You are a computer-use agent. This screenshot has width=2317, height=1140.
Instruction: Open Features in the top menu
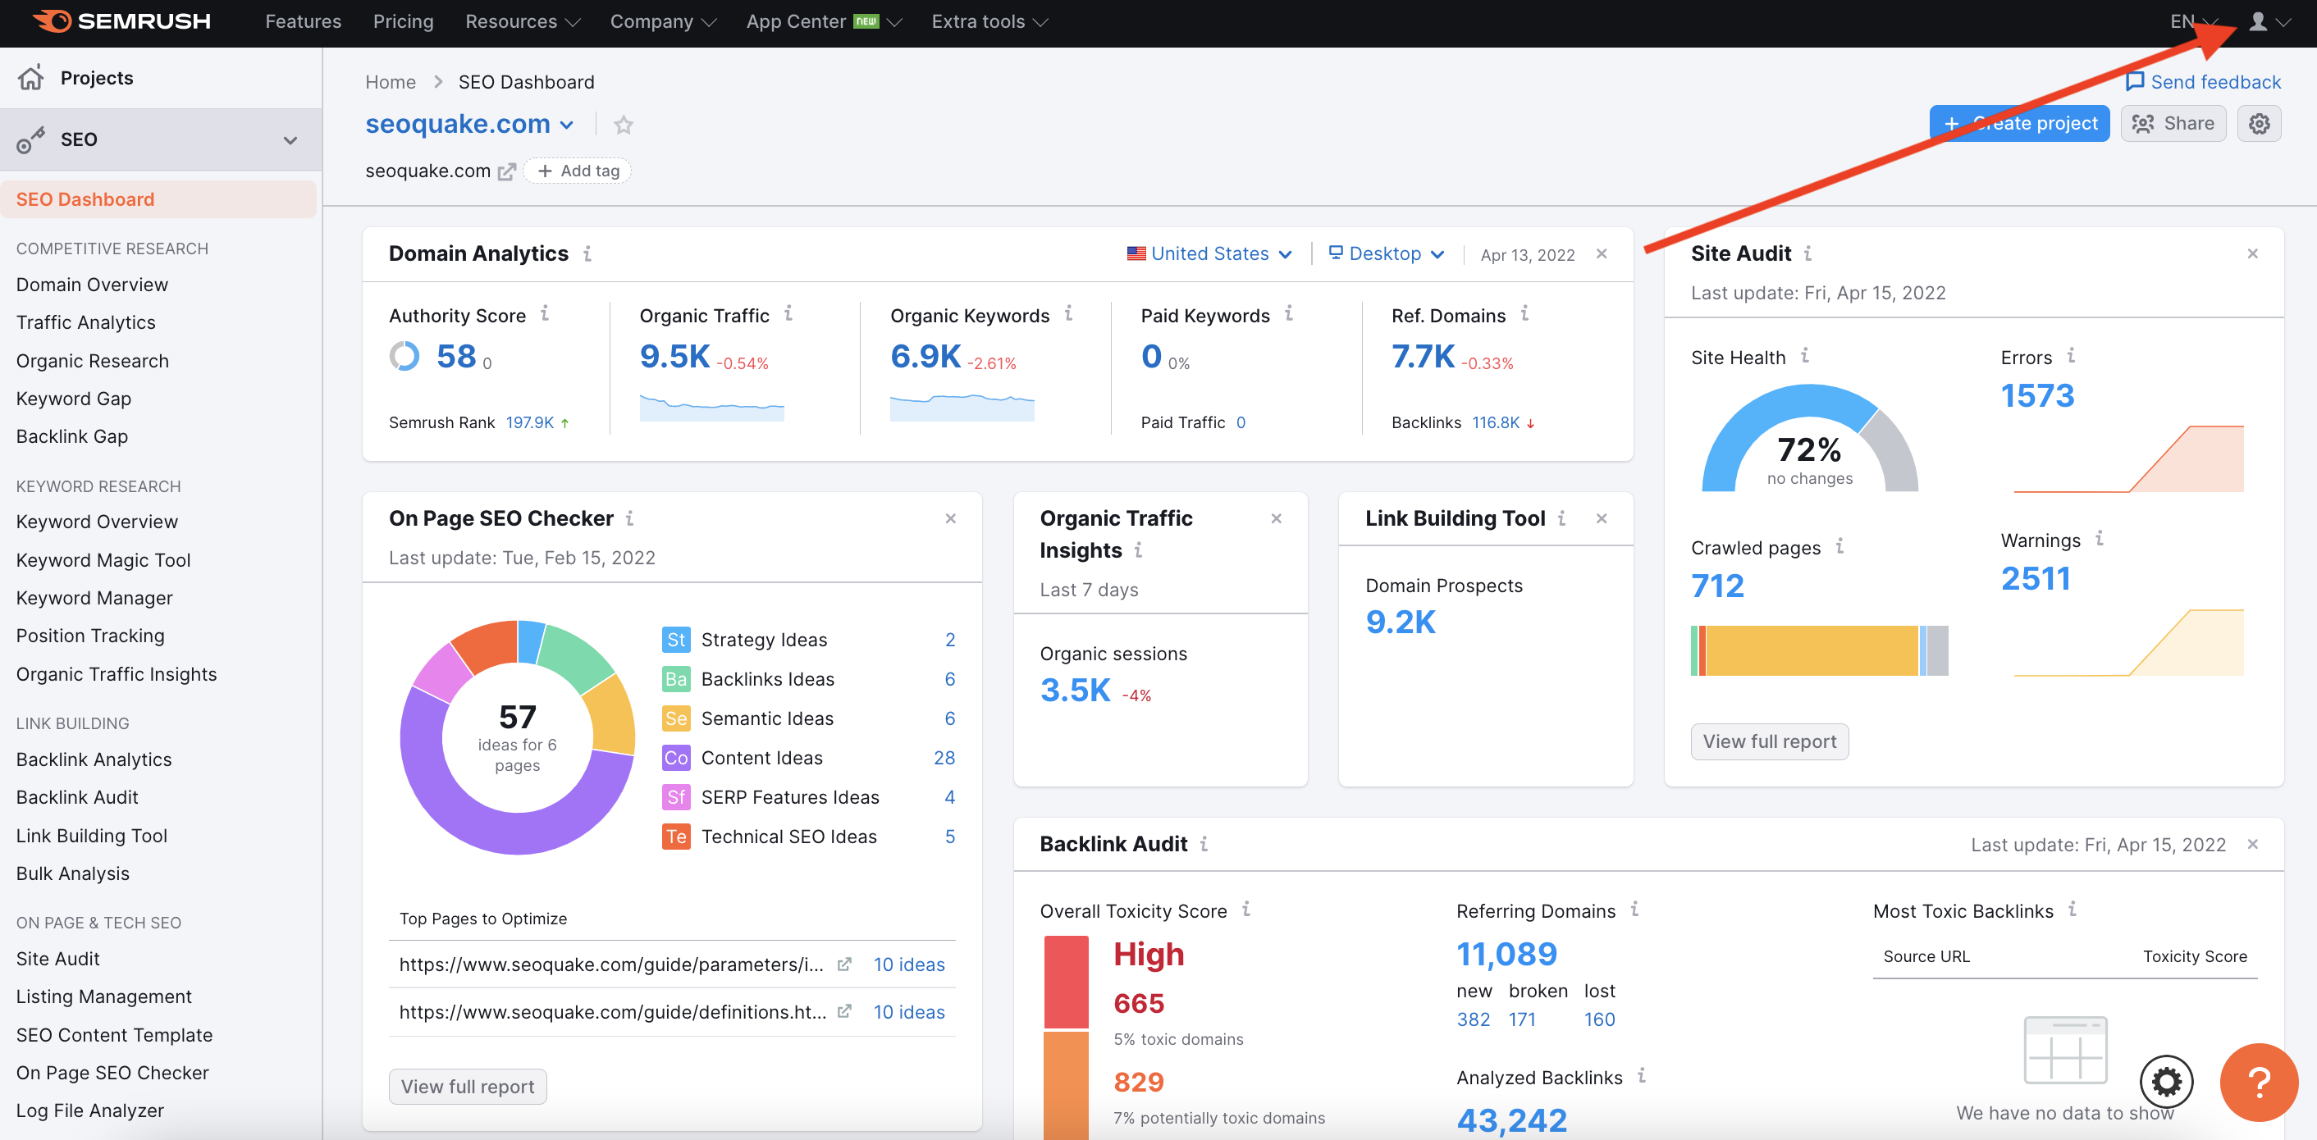303,21
